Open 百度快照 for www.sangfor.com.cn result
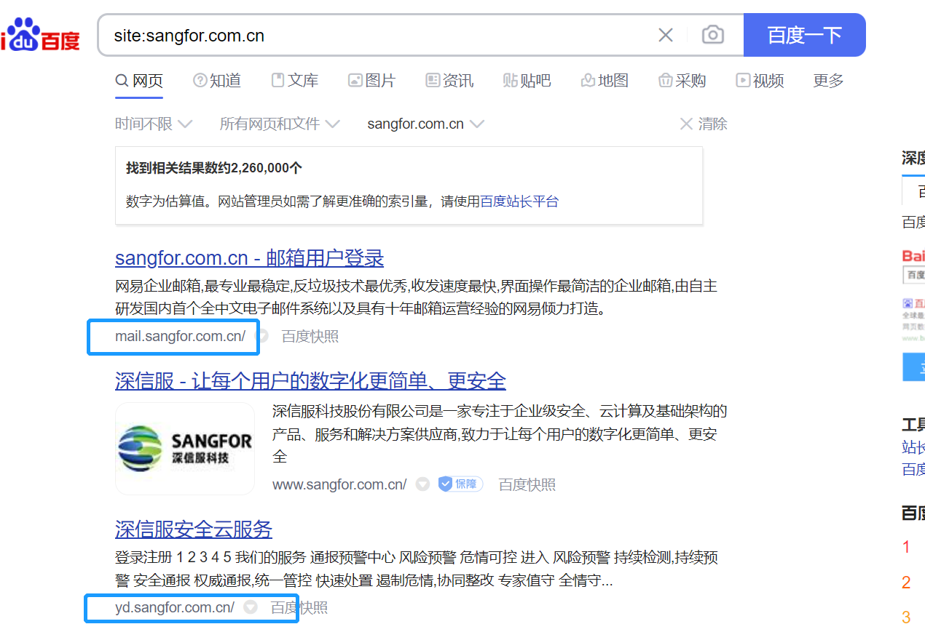The image size is (925, 624). [x=527, y=484]
